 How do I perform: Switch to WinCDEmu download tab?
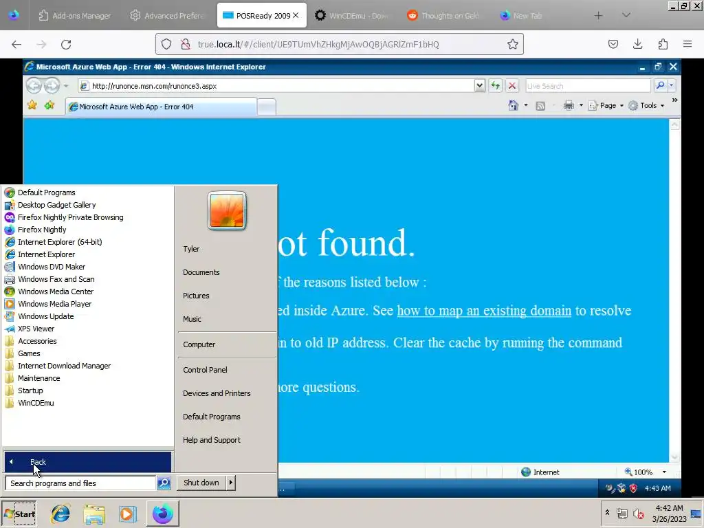click(x=351, y=16)
